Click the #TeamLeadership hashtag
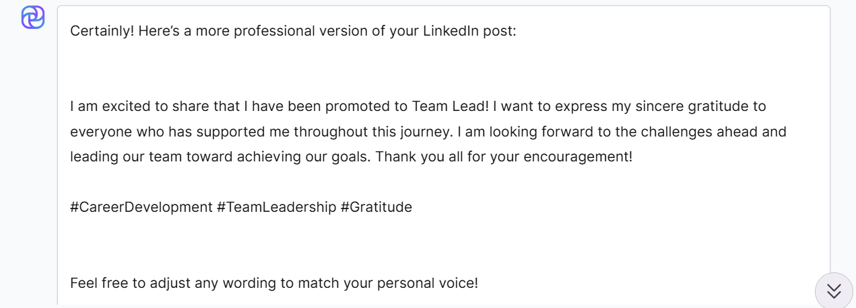 point(276,207)
